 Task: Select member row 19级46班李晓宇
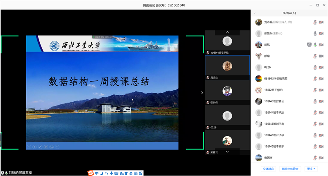(x=289, y=146)
